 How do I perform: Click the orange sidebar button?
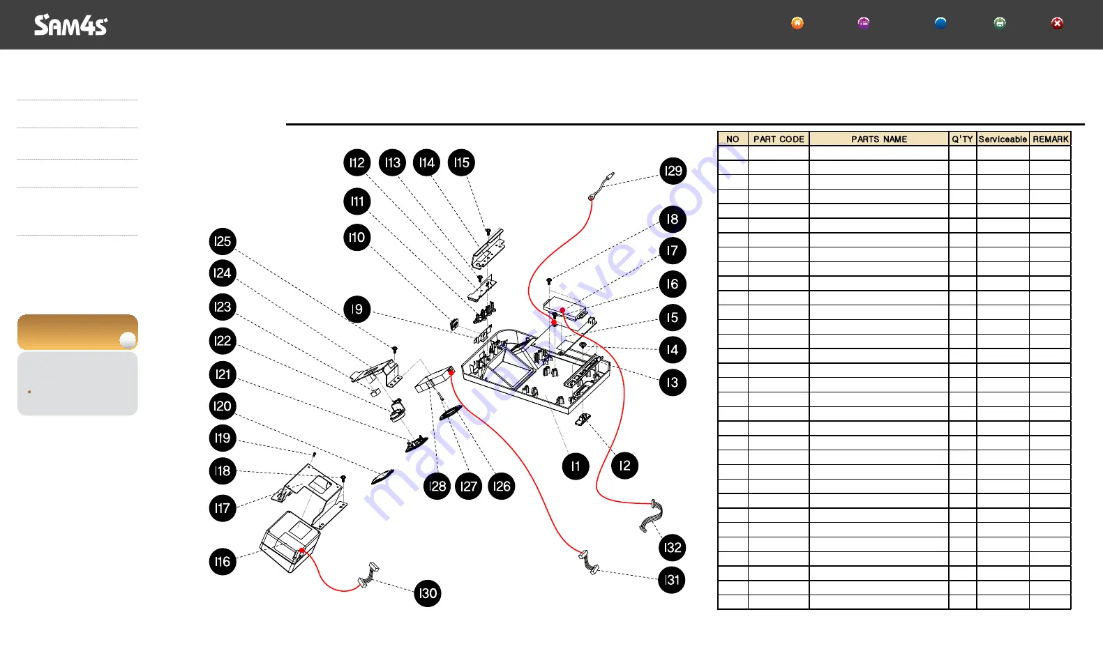[x=77, y=332]
